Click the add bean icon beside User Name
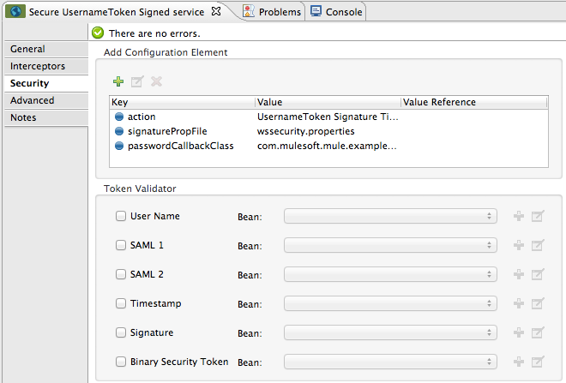Viewport: 566px width, 383px height. coord(518,217)
